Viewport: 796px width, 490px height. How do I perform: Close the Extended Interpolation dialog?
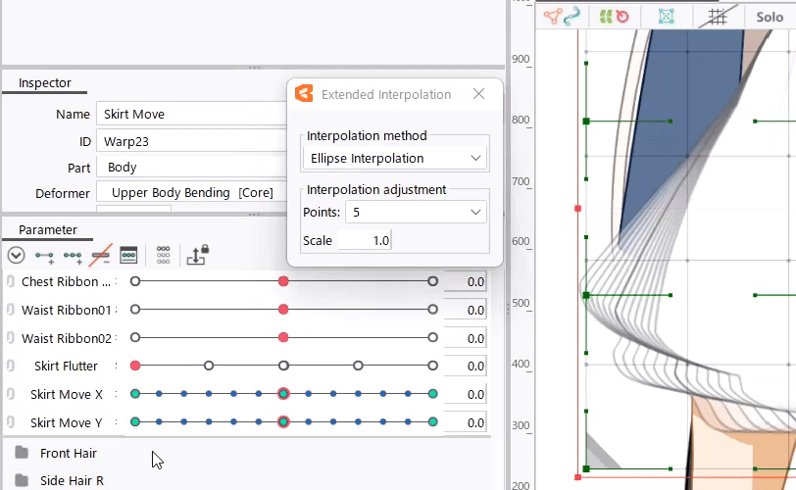click(478, 94)
